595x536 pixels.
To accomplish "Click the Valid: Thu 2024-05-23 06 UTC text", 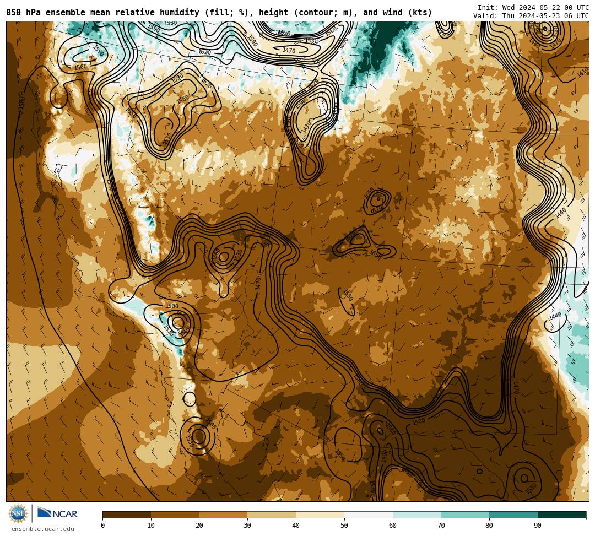I will (x=531, y=16).
